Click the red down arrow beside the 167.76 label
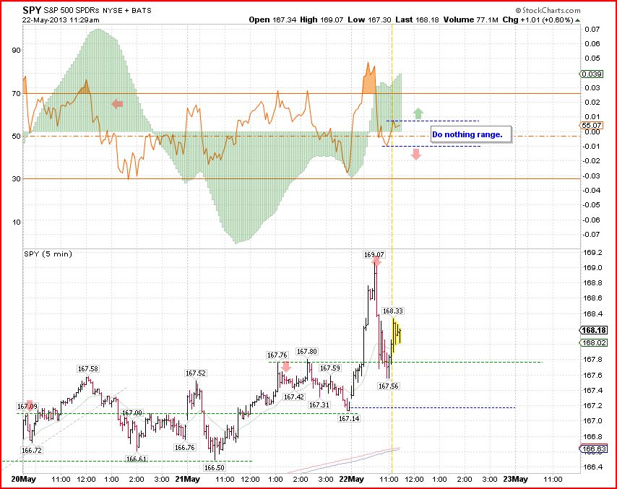The width and height of the screenshot is (617, 489). (286, 367)
